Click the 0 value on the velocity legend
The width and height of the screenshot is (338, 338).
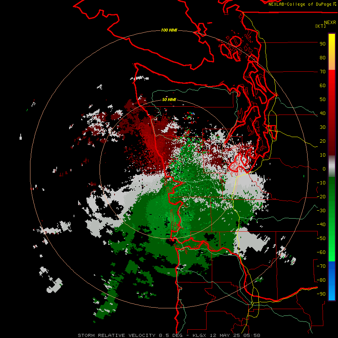click(324, 169)
